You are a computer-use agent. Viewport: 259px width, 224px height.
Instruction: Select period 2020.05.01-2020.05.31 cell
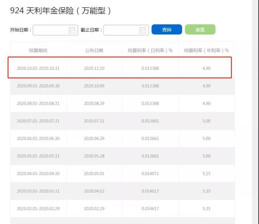38,156
